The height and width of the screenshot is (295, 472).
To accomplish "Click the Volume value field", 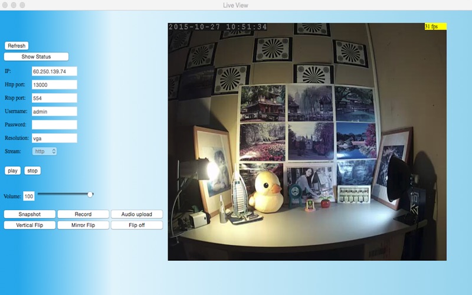I will 29,196.
